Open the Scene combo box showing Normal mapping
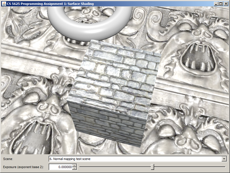Image resolution: width=230 pixels, height=173 pixels. (135, 159)
